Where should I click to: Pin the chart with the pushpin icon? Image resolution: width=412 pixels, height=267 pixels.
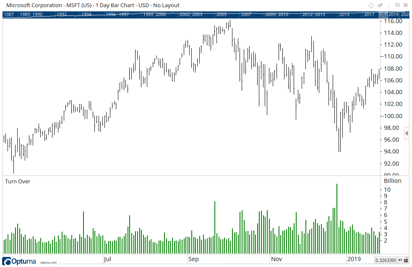coord(380,5)
